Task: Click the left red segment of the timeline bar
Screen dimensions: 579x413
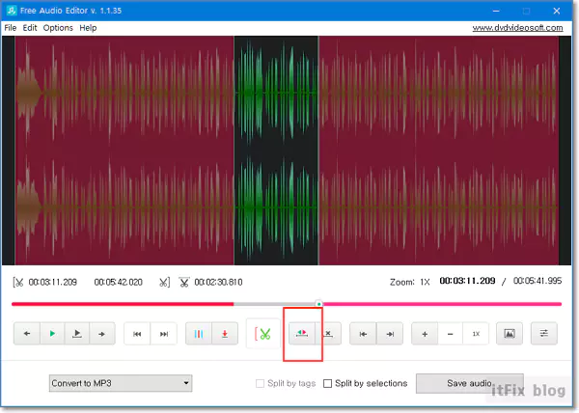Action: (x=123, y=304)
